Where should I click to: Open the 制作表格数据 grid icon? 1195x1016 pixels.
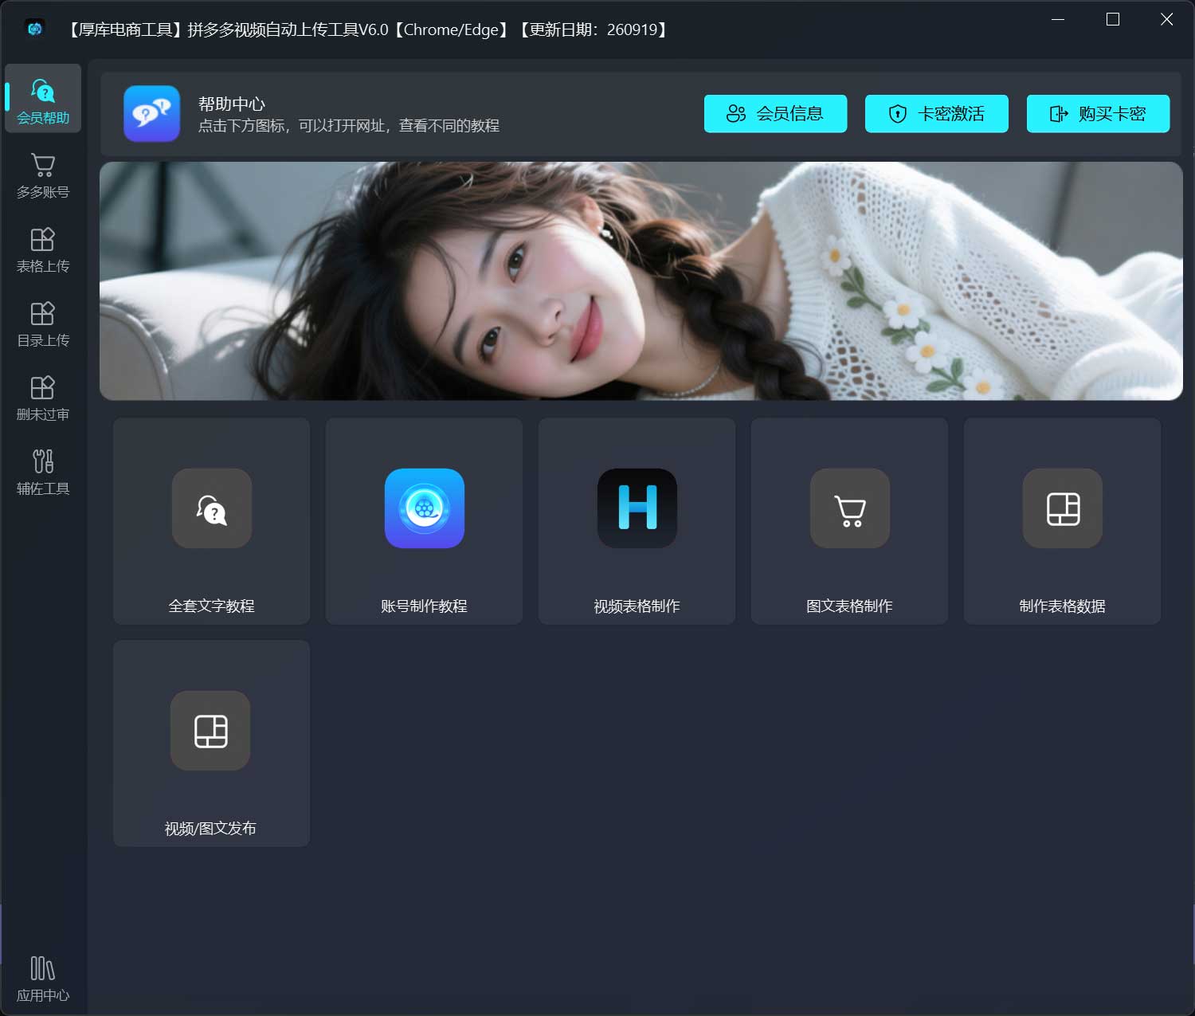1063,508
